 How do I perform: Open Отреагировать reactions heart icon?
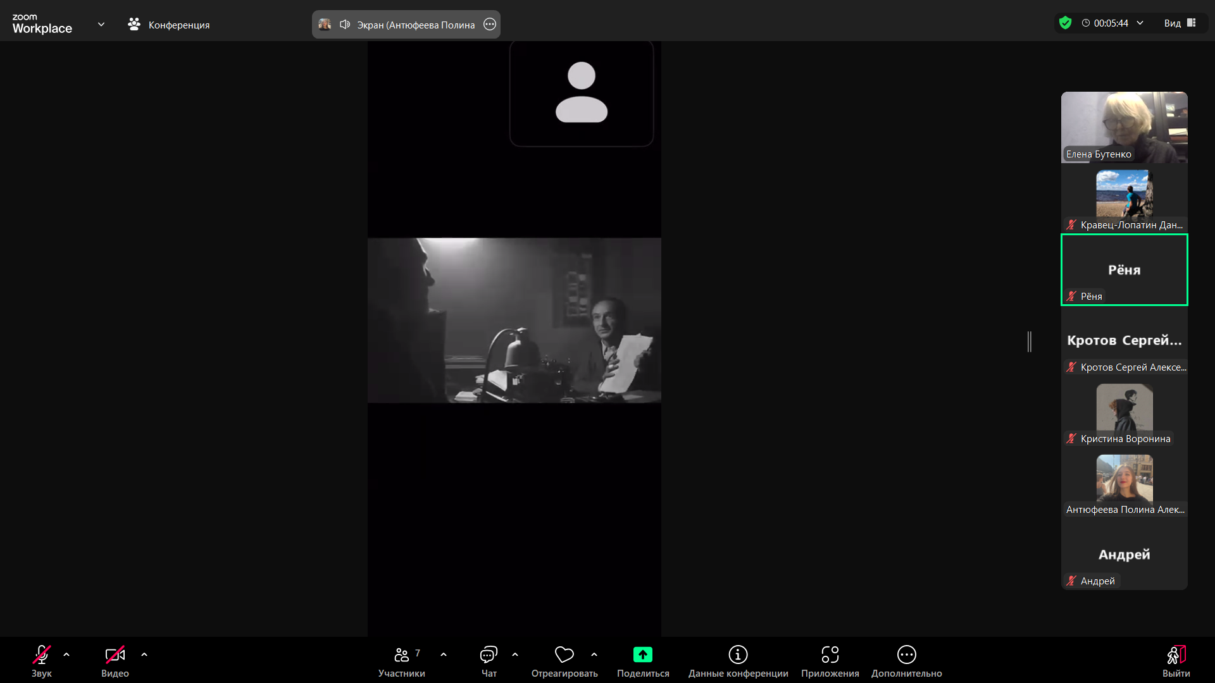[x=564, y=655]
